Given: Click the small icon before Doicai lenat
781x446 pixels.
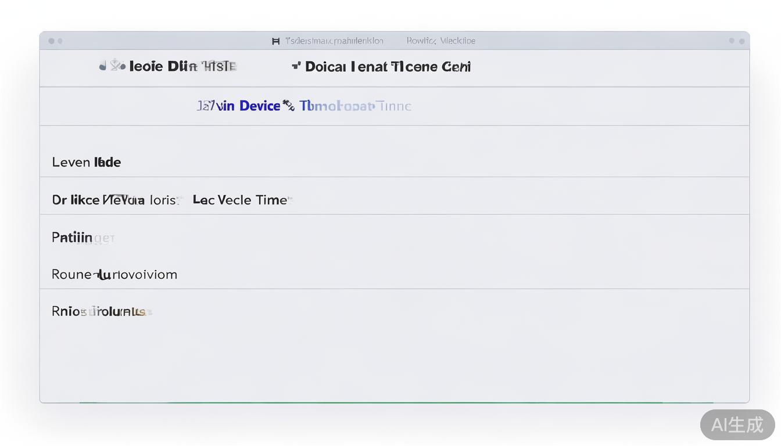Looking at the screenshot, I should (x=296, y=66).
